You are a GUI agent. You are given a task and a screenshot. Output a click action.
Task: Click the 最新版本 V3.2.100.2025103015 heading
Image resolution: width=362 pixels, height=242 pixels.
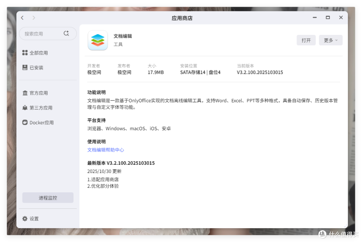[121, 163]
